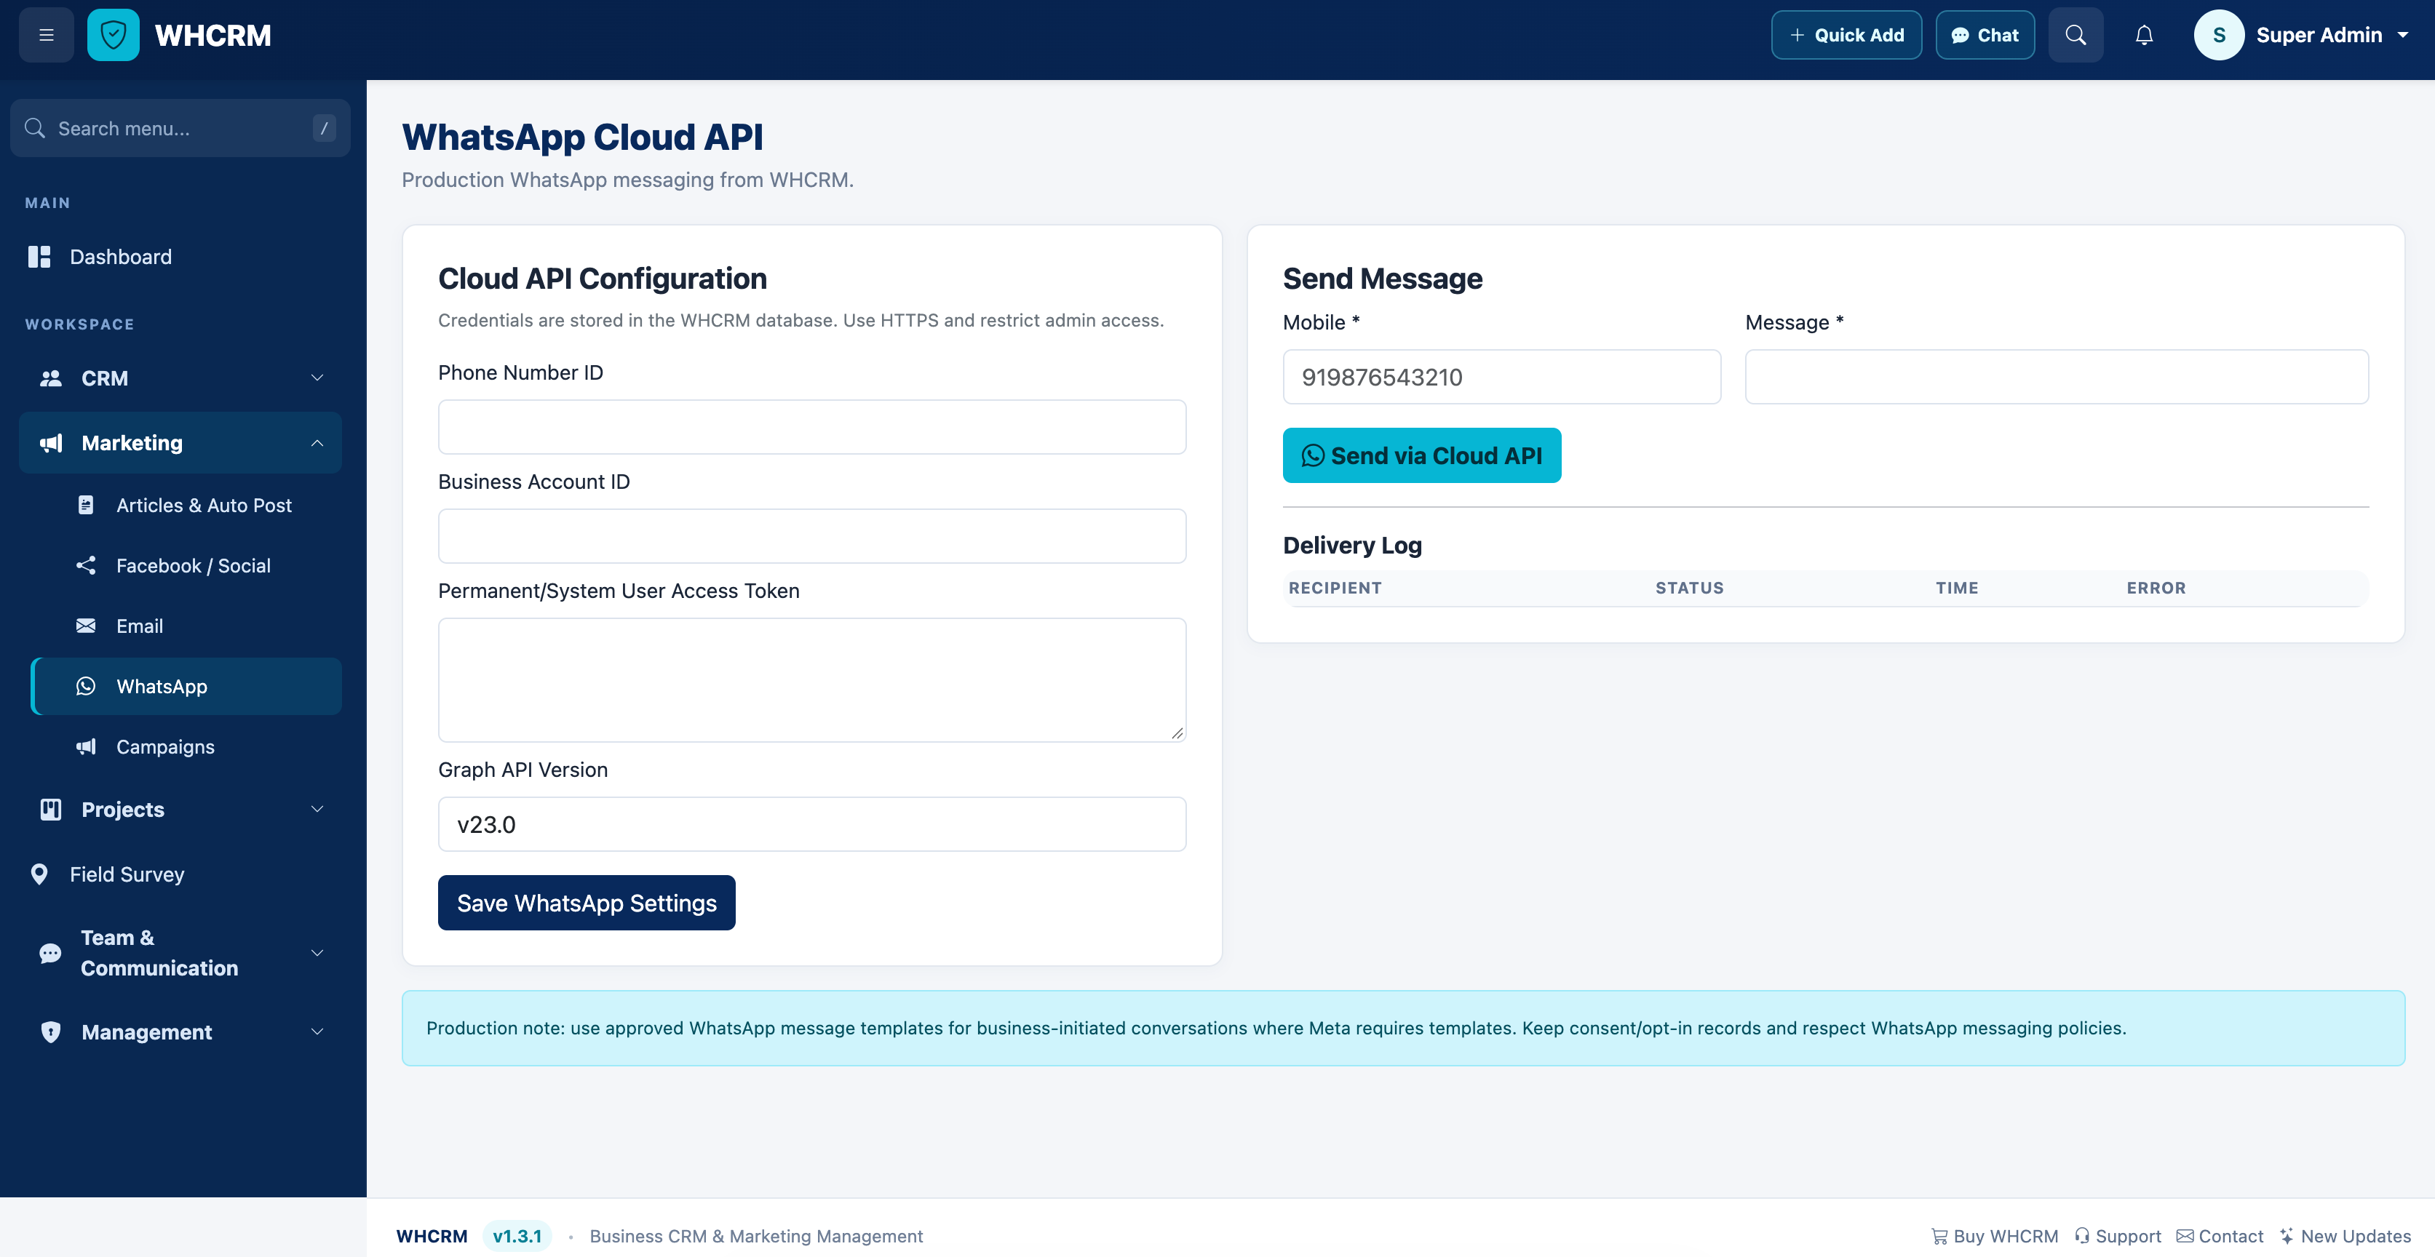Open the New Updates link
The width and height of the screenshot is (2435, 1257).
point(2344,1236)
